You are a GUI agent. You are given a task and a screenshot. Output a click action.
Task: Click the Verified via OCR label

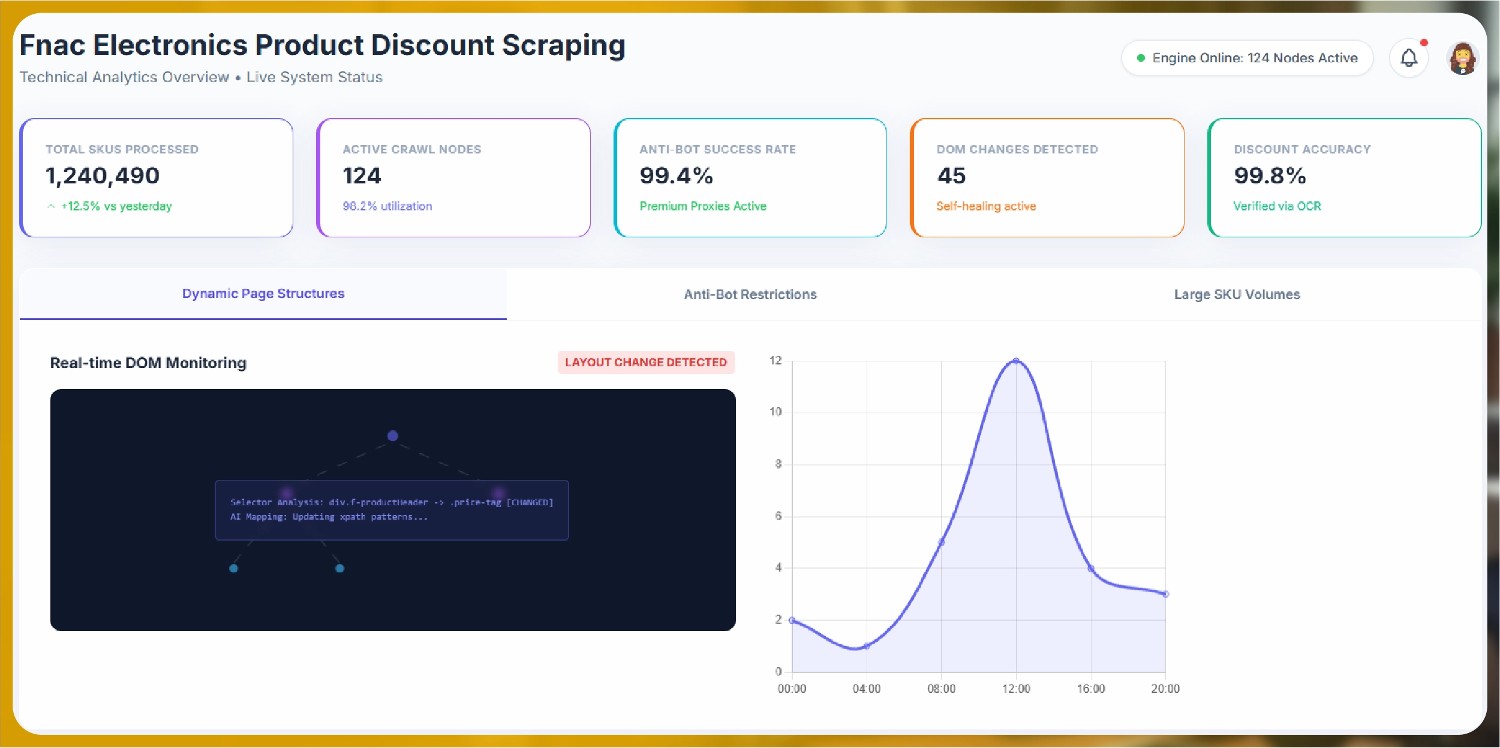tap(1277, 206)
